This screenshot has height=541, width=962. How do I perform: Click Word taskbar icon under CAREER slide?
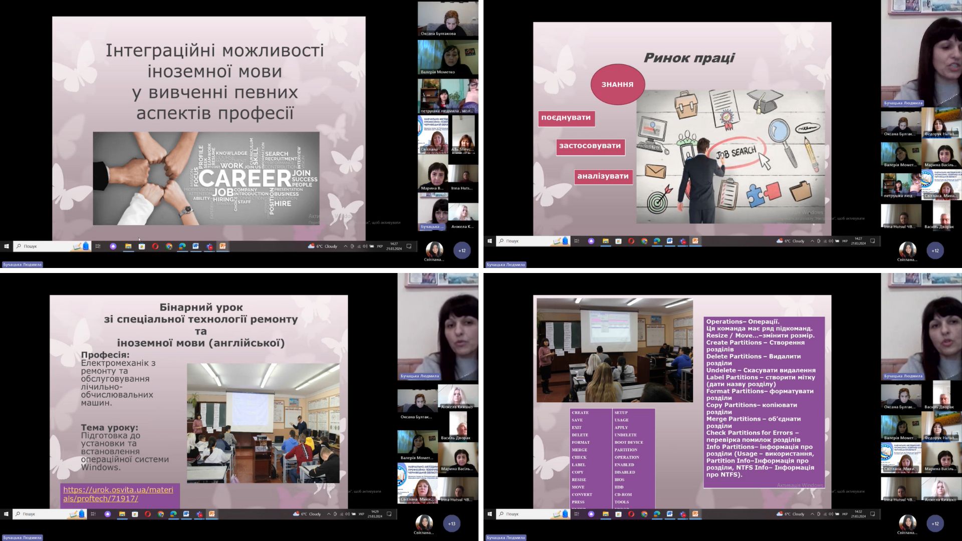pos(195,246)
